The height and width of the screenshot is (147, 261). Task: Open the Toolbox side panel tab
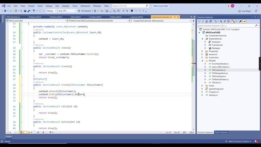(3, 19)
